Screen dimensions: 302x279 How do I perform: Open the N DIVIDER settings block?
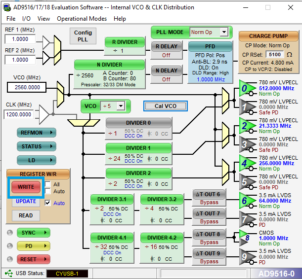[109, 74]
